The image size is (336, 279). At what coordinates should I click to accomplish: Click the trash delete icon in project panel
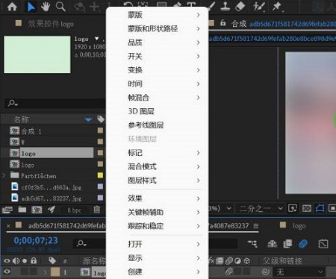(x=97, y=210)
